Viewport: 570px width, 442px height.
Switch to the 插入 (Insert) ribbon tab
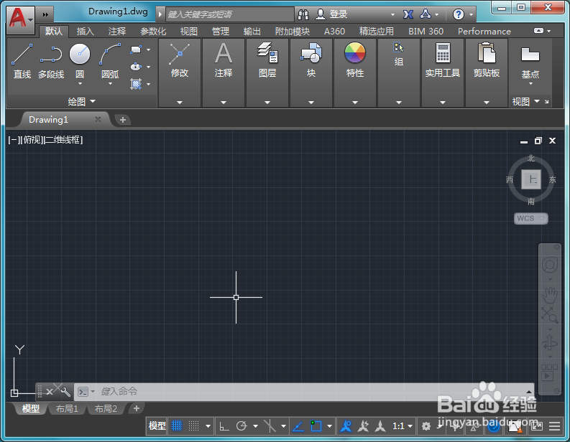coord(86,32)
